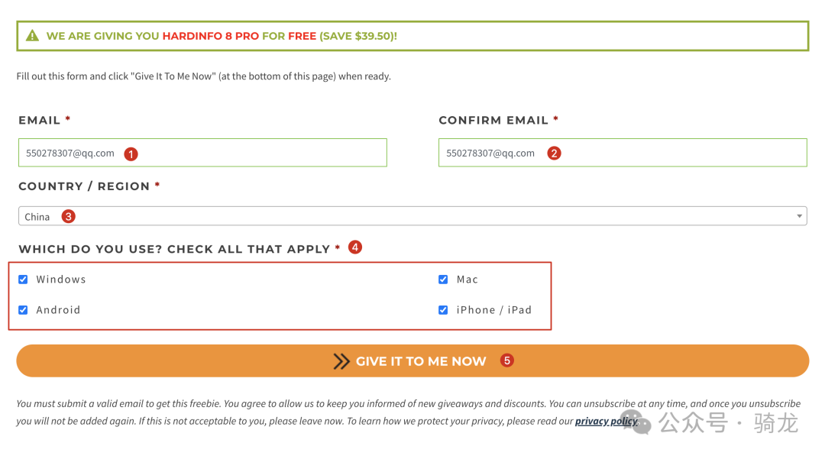Click the double chevron icon on orange button
This screenshot has height=456, width=825.
341,361
